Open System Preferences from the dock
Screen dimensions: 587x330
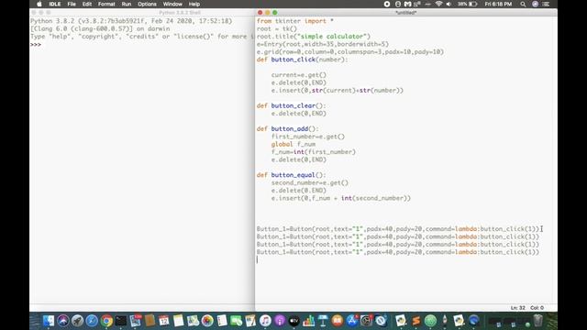point(367,321)
